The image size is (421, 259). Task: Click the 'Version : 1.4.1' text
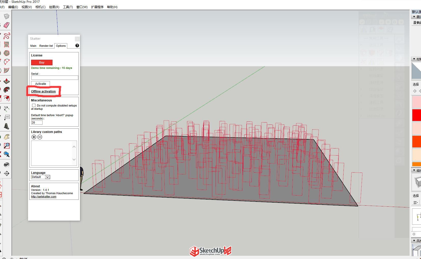tap(40, 190)
